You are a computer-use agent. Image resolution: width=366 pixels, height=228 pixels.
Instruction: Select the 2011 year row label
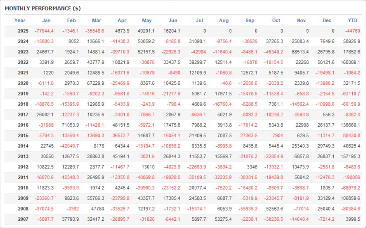(x=23, y=177)
